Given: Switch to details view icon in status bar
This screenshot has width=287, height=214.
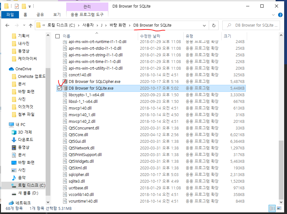Looking at the screenshot, I should (272, 208).
